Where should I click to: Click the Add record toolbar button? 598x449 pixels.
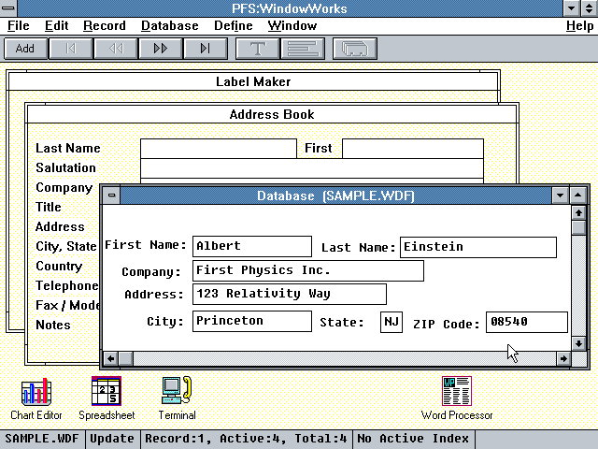point(26,49)
